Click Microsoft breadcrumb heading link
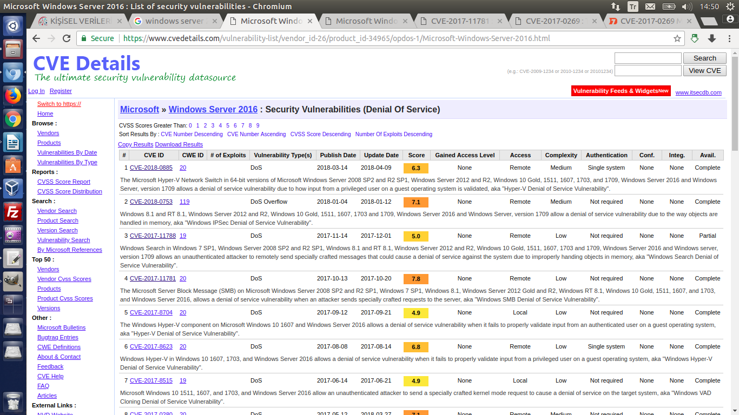 pos(140,109)
